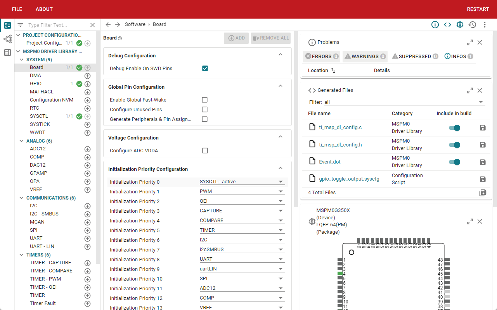
Task: Enable Global Fast-Wake checkbox
Action: tap(205, 100)
